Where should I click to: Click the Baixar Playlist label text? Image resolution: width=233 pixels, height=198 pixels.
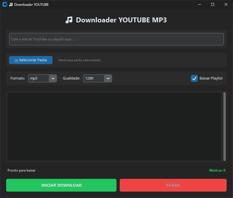tap(211, 78)
